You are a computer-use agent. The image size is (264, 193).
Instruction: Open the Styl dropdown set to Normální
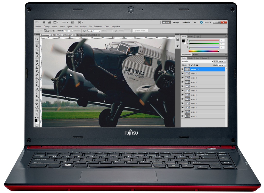tap(93, 31)
